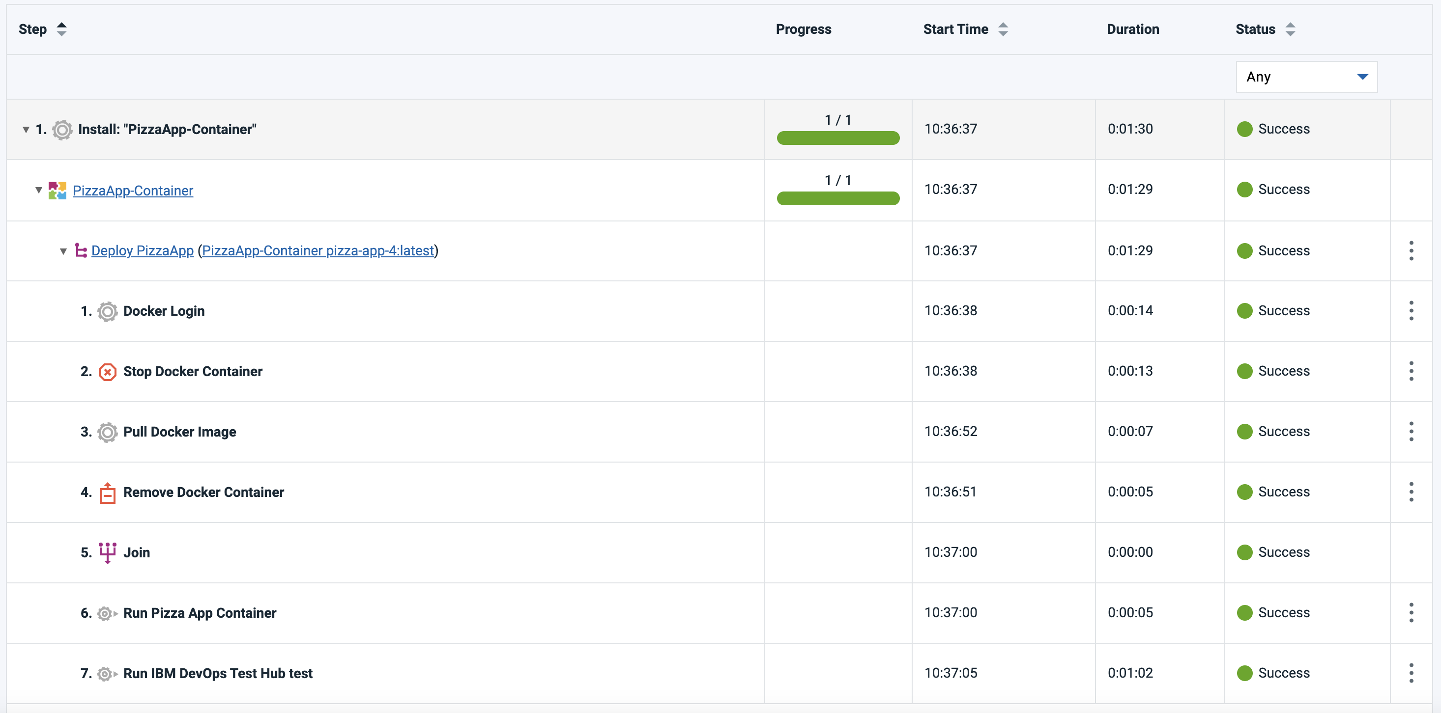This screenshot has height=713, width=1441.
Task: Click the Duration column header
Action: click(1133, 29)
